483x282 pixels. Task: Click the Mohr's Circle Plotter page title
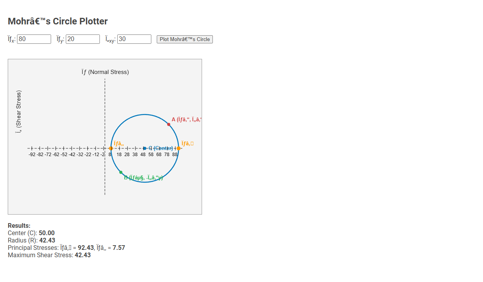pyautogui.click(x=58, y=21)
